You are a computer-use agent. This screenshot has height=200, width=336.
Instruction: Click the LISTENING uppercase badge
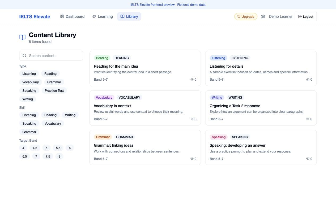point(240,58)
